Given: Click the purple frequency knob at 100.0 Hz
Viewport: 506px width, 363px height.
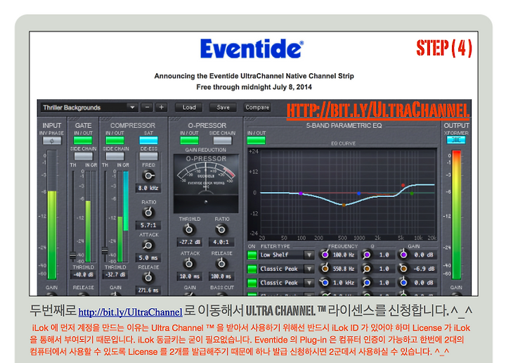Looking at the screenshot, I should click(325, 255).
